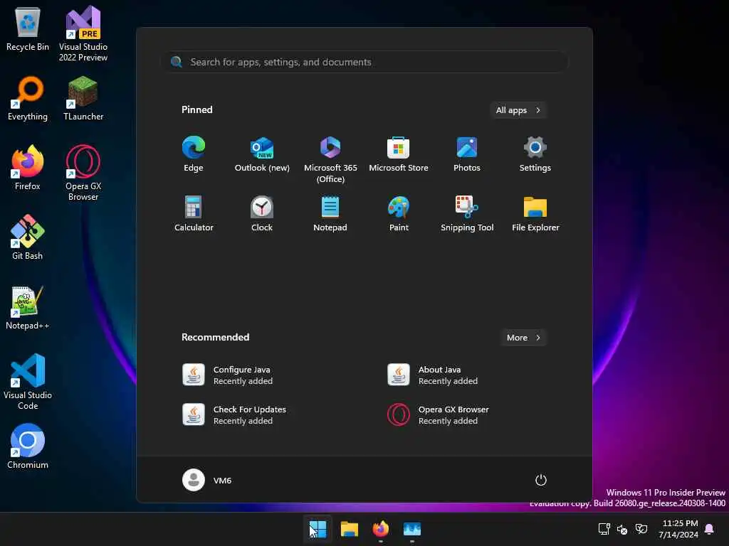Expand the All apps list

pyautogui.click(x=518, y=110)
